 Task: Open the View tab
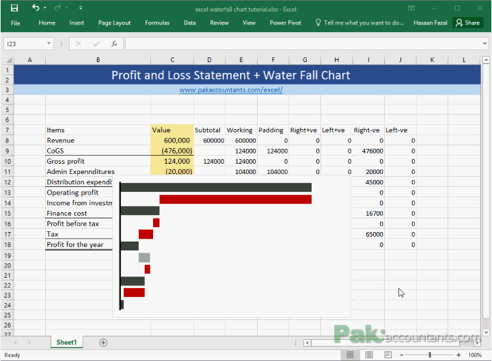(249, 23)
